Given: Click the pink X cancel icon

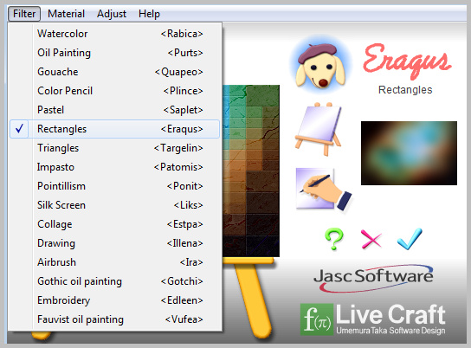Looking at the screenshot, I should [x=371, y=239].
